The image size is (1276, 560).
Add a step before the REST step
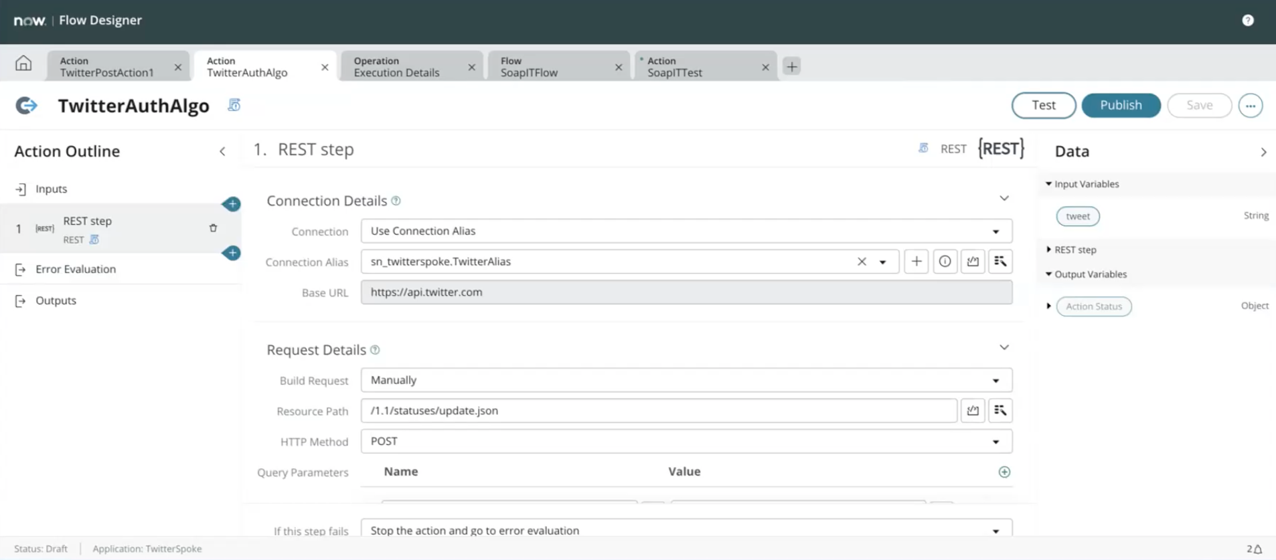point(232,204)
